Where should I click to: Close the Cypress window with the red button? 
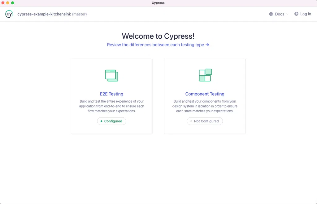[3, 3]
